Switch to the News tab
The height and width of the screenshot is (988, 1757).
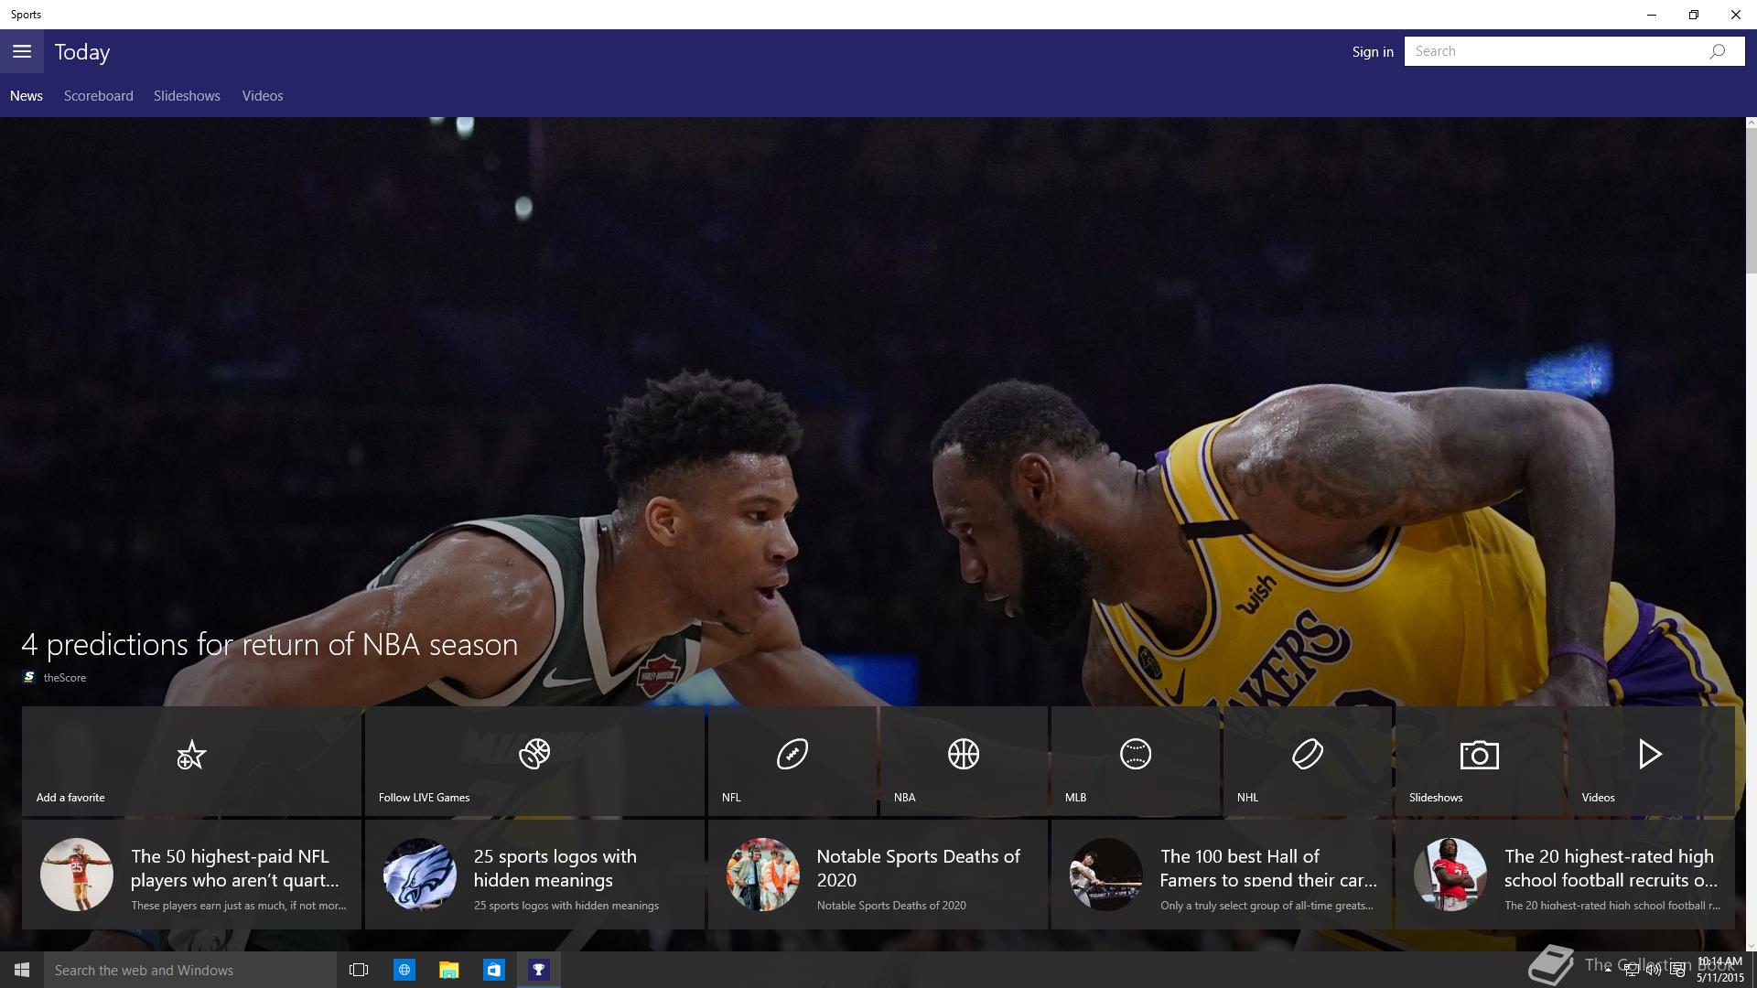click(x=27, y=96)
